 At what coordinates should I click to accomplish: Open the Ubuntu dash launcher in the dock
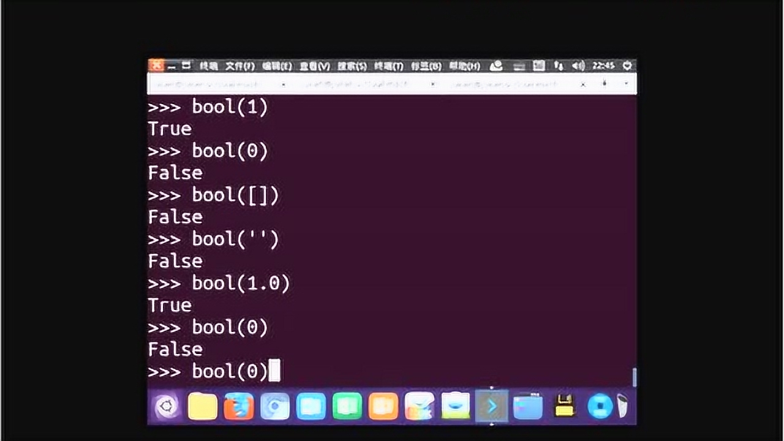click(167, 406)
